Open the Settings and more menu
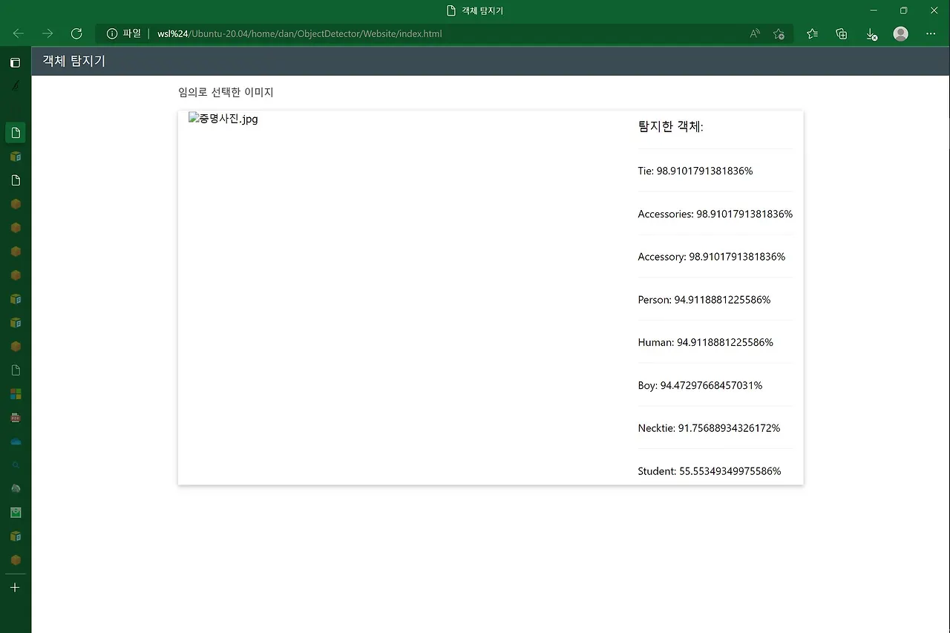 click(x=930, y=33)
